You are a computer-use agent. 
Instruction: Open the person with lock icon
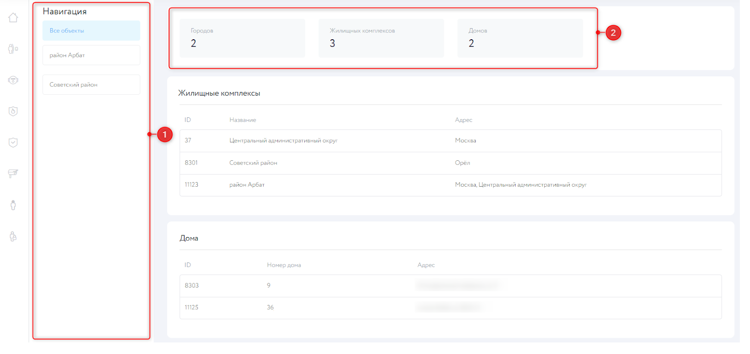pyautogui.click(x=13, y=237)
